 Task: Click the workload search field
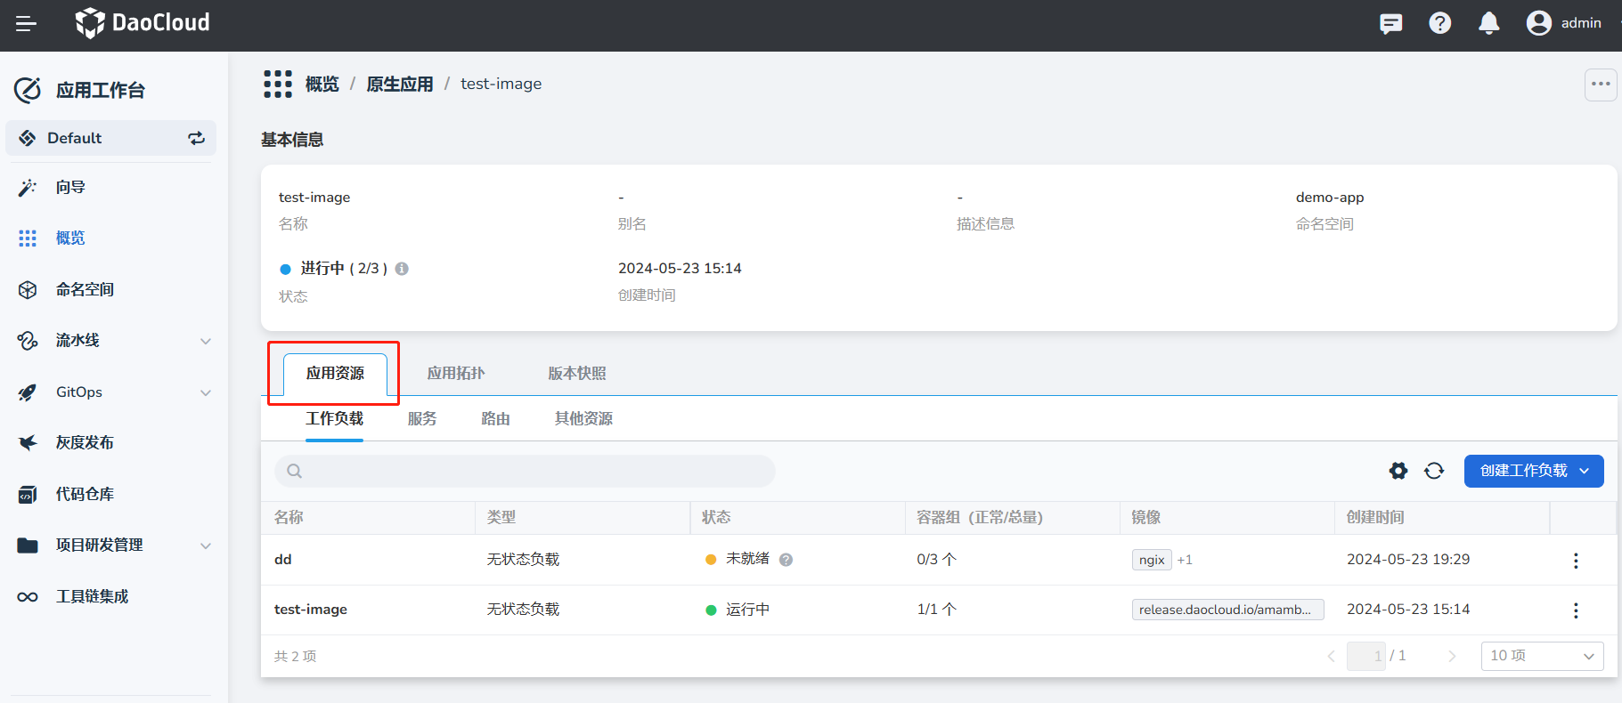[x=525, y=471]
